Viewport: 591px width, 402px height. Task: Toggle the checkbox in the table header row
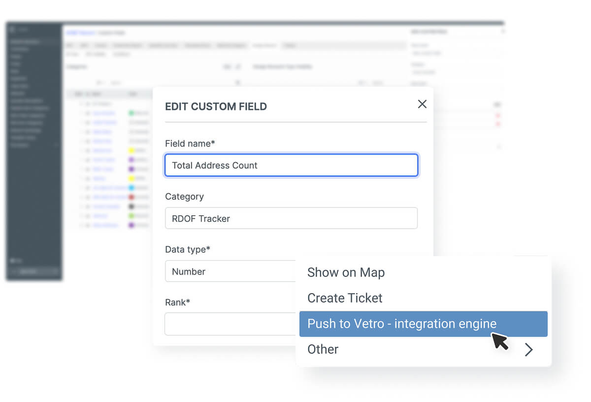point(82,94)
